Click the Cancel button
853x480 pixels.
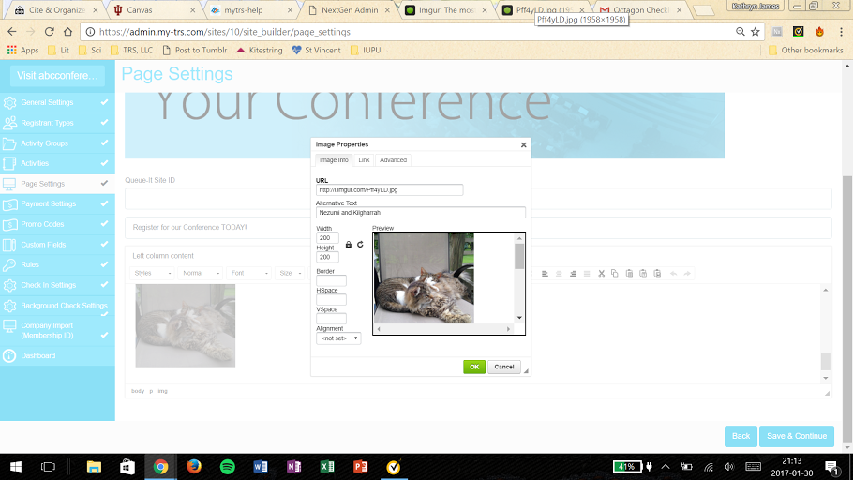(x=503, y=367)
